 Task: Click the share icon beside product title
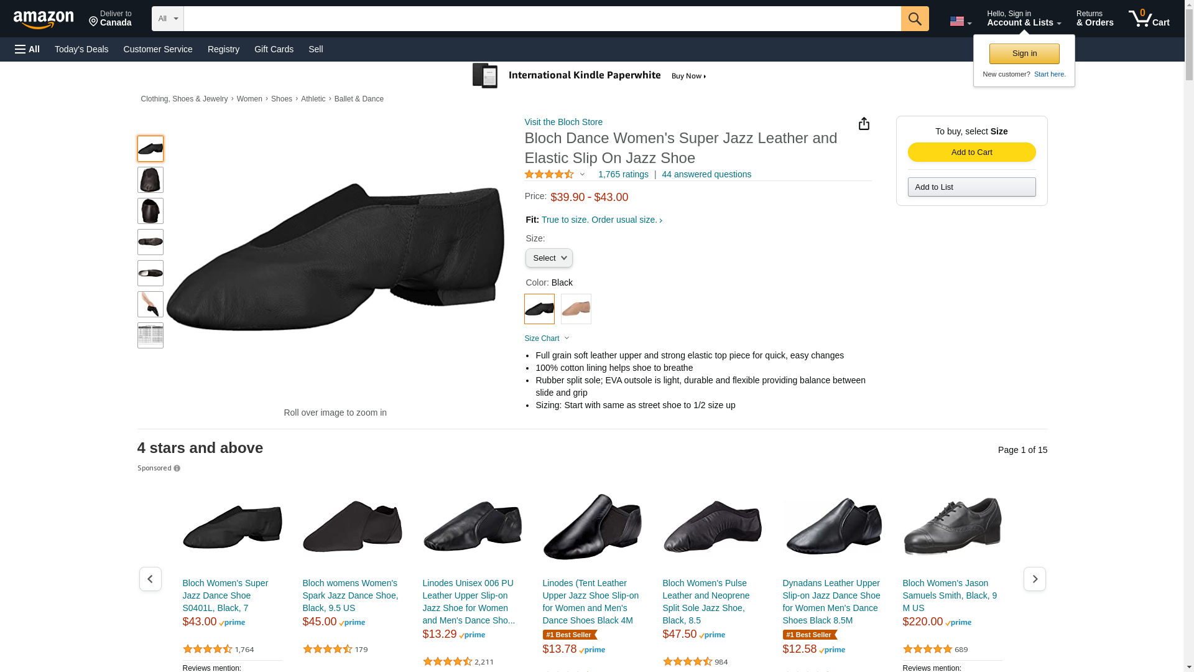(x=864, y=124)
